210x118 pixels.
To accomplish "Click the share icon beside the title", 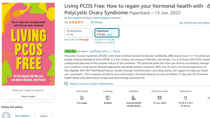I will [x=208, y=6].
